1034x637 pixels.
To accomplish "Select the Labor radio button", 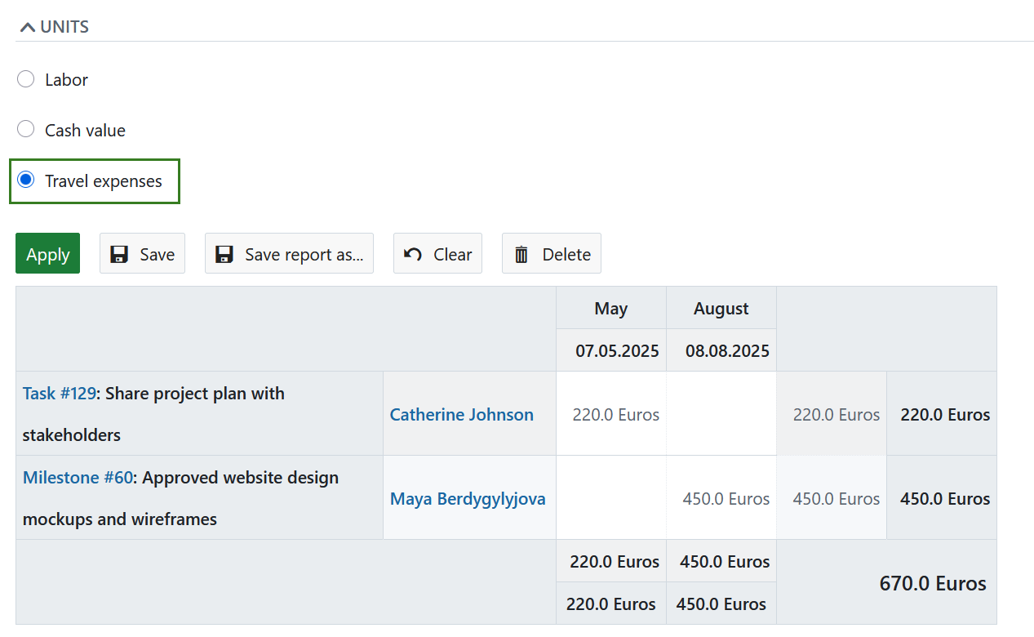I will pyautogui.click(x=25, y=78).
